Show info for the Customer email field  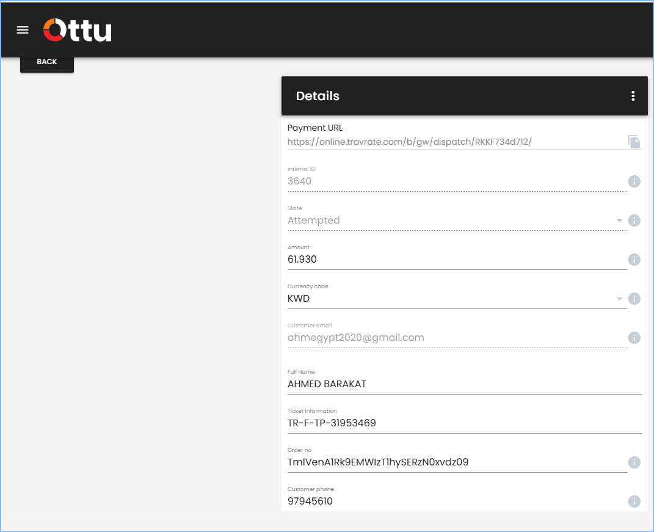point(634,338)
